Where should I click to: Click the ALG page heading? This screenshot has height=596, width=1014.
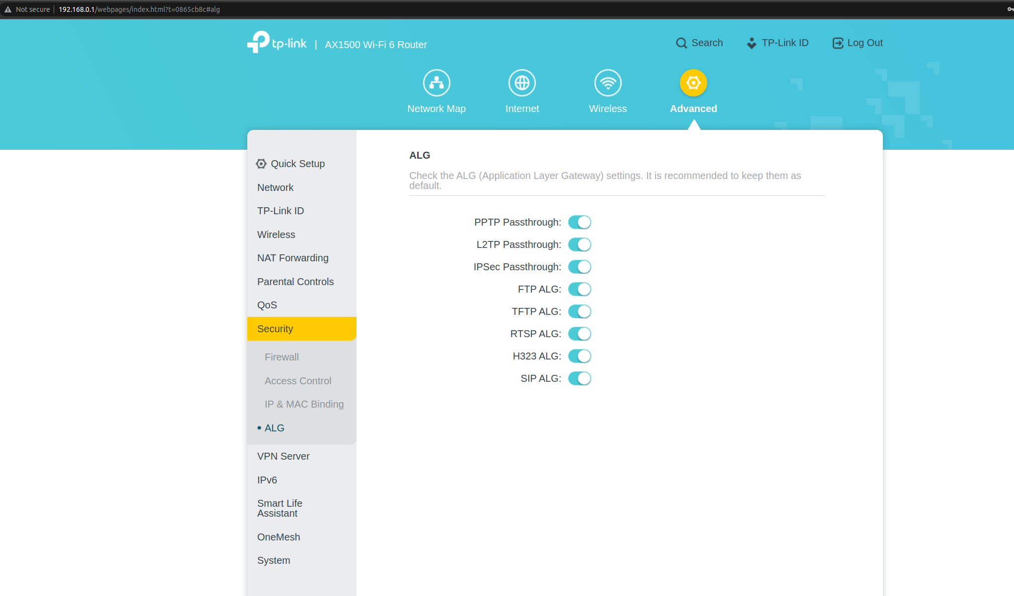[420, 155]
